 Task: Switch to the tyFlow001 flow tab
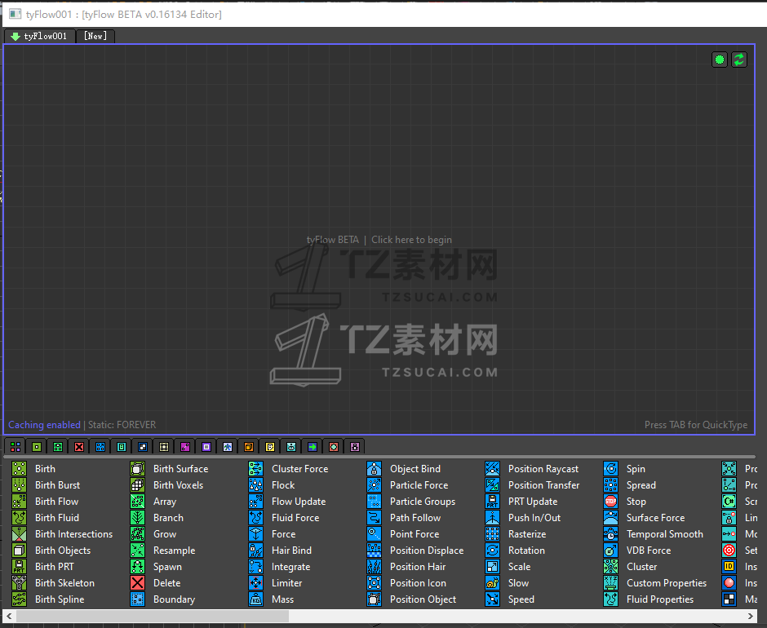pyautogui.click(x=40, y=36)
